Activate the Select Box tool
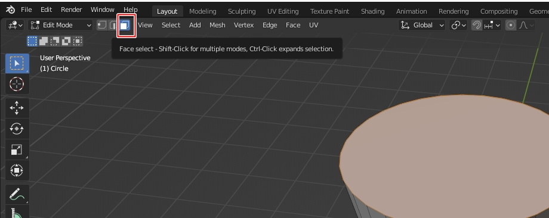 17,63
